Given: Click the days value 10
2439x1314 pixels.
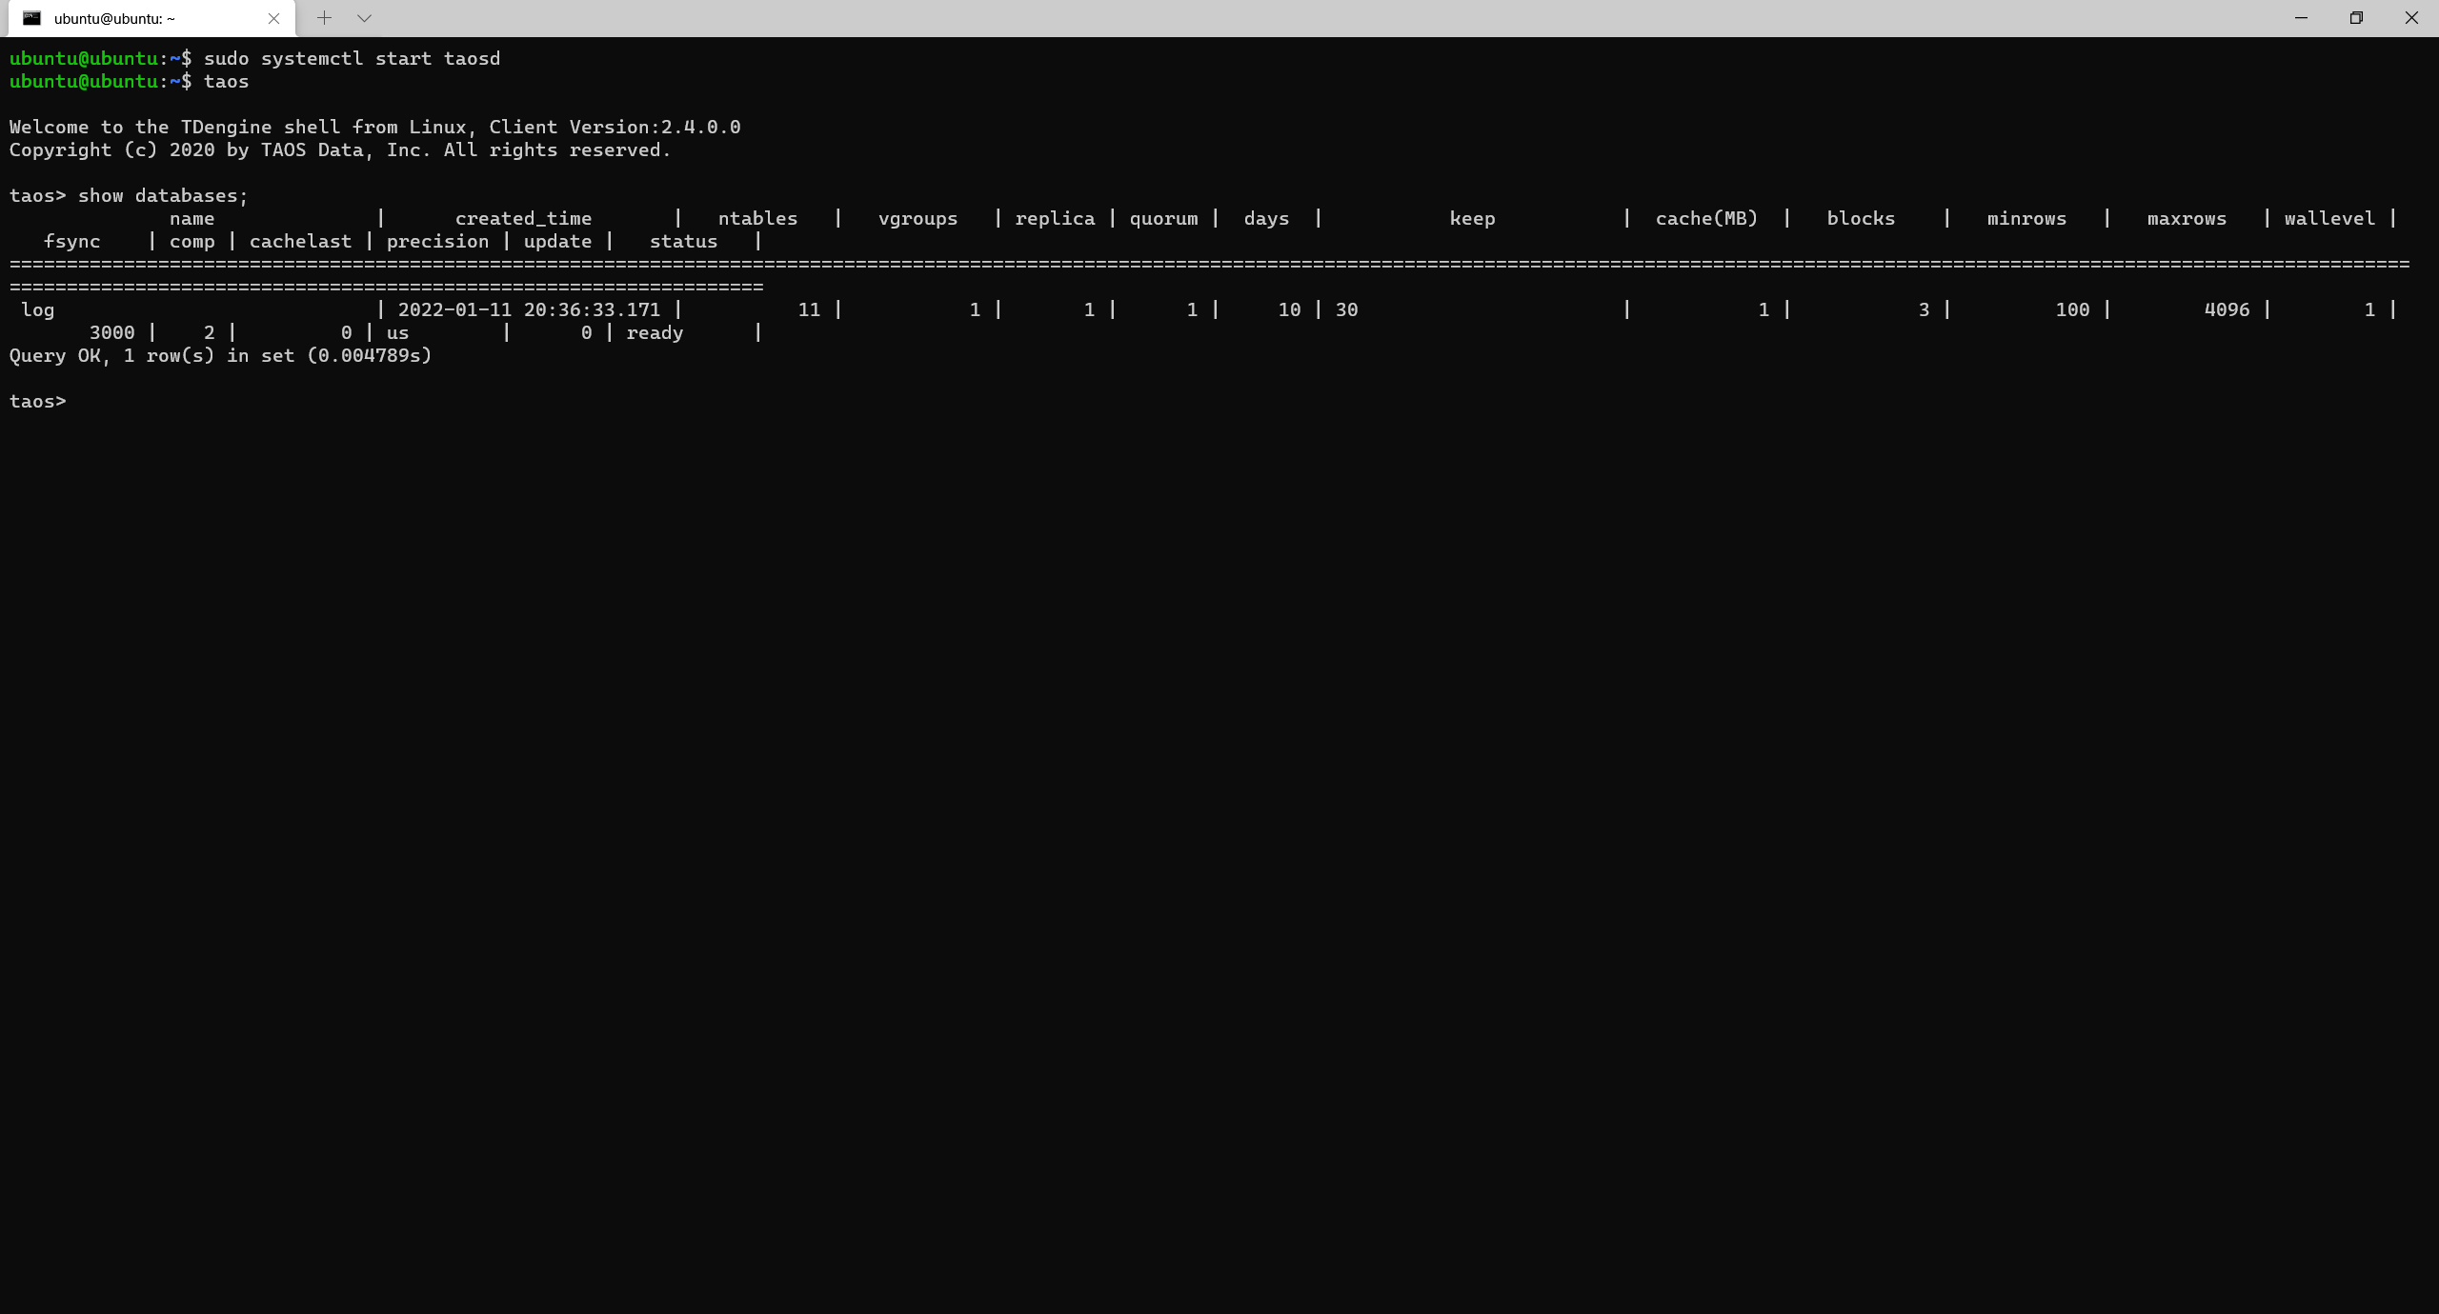Looking at the screenshot, I should coord(1289,309).
